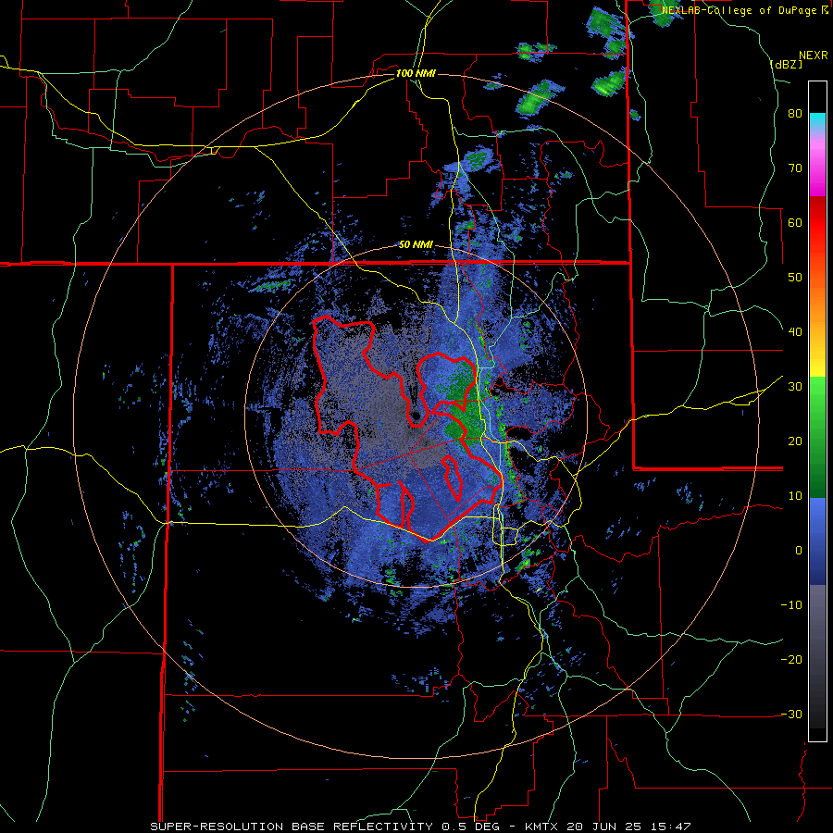Click the 70 value on the dBZ scale
Screen dimensions: 833x833
click(795, 168)
